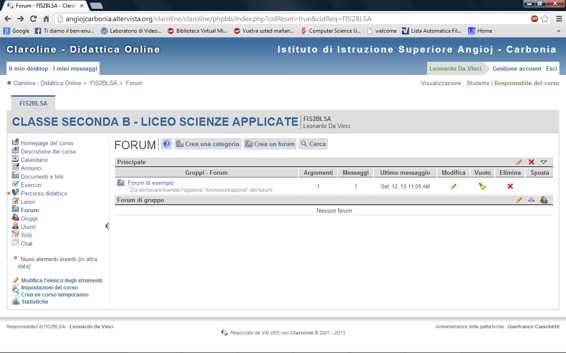Viewport: 566px width, 353px height.
Task: Open the Chat tool link
Action: click(x=27, y=244)
